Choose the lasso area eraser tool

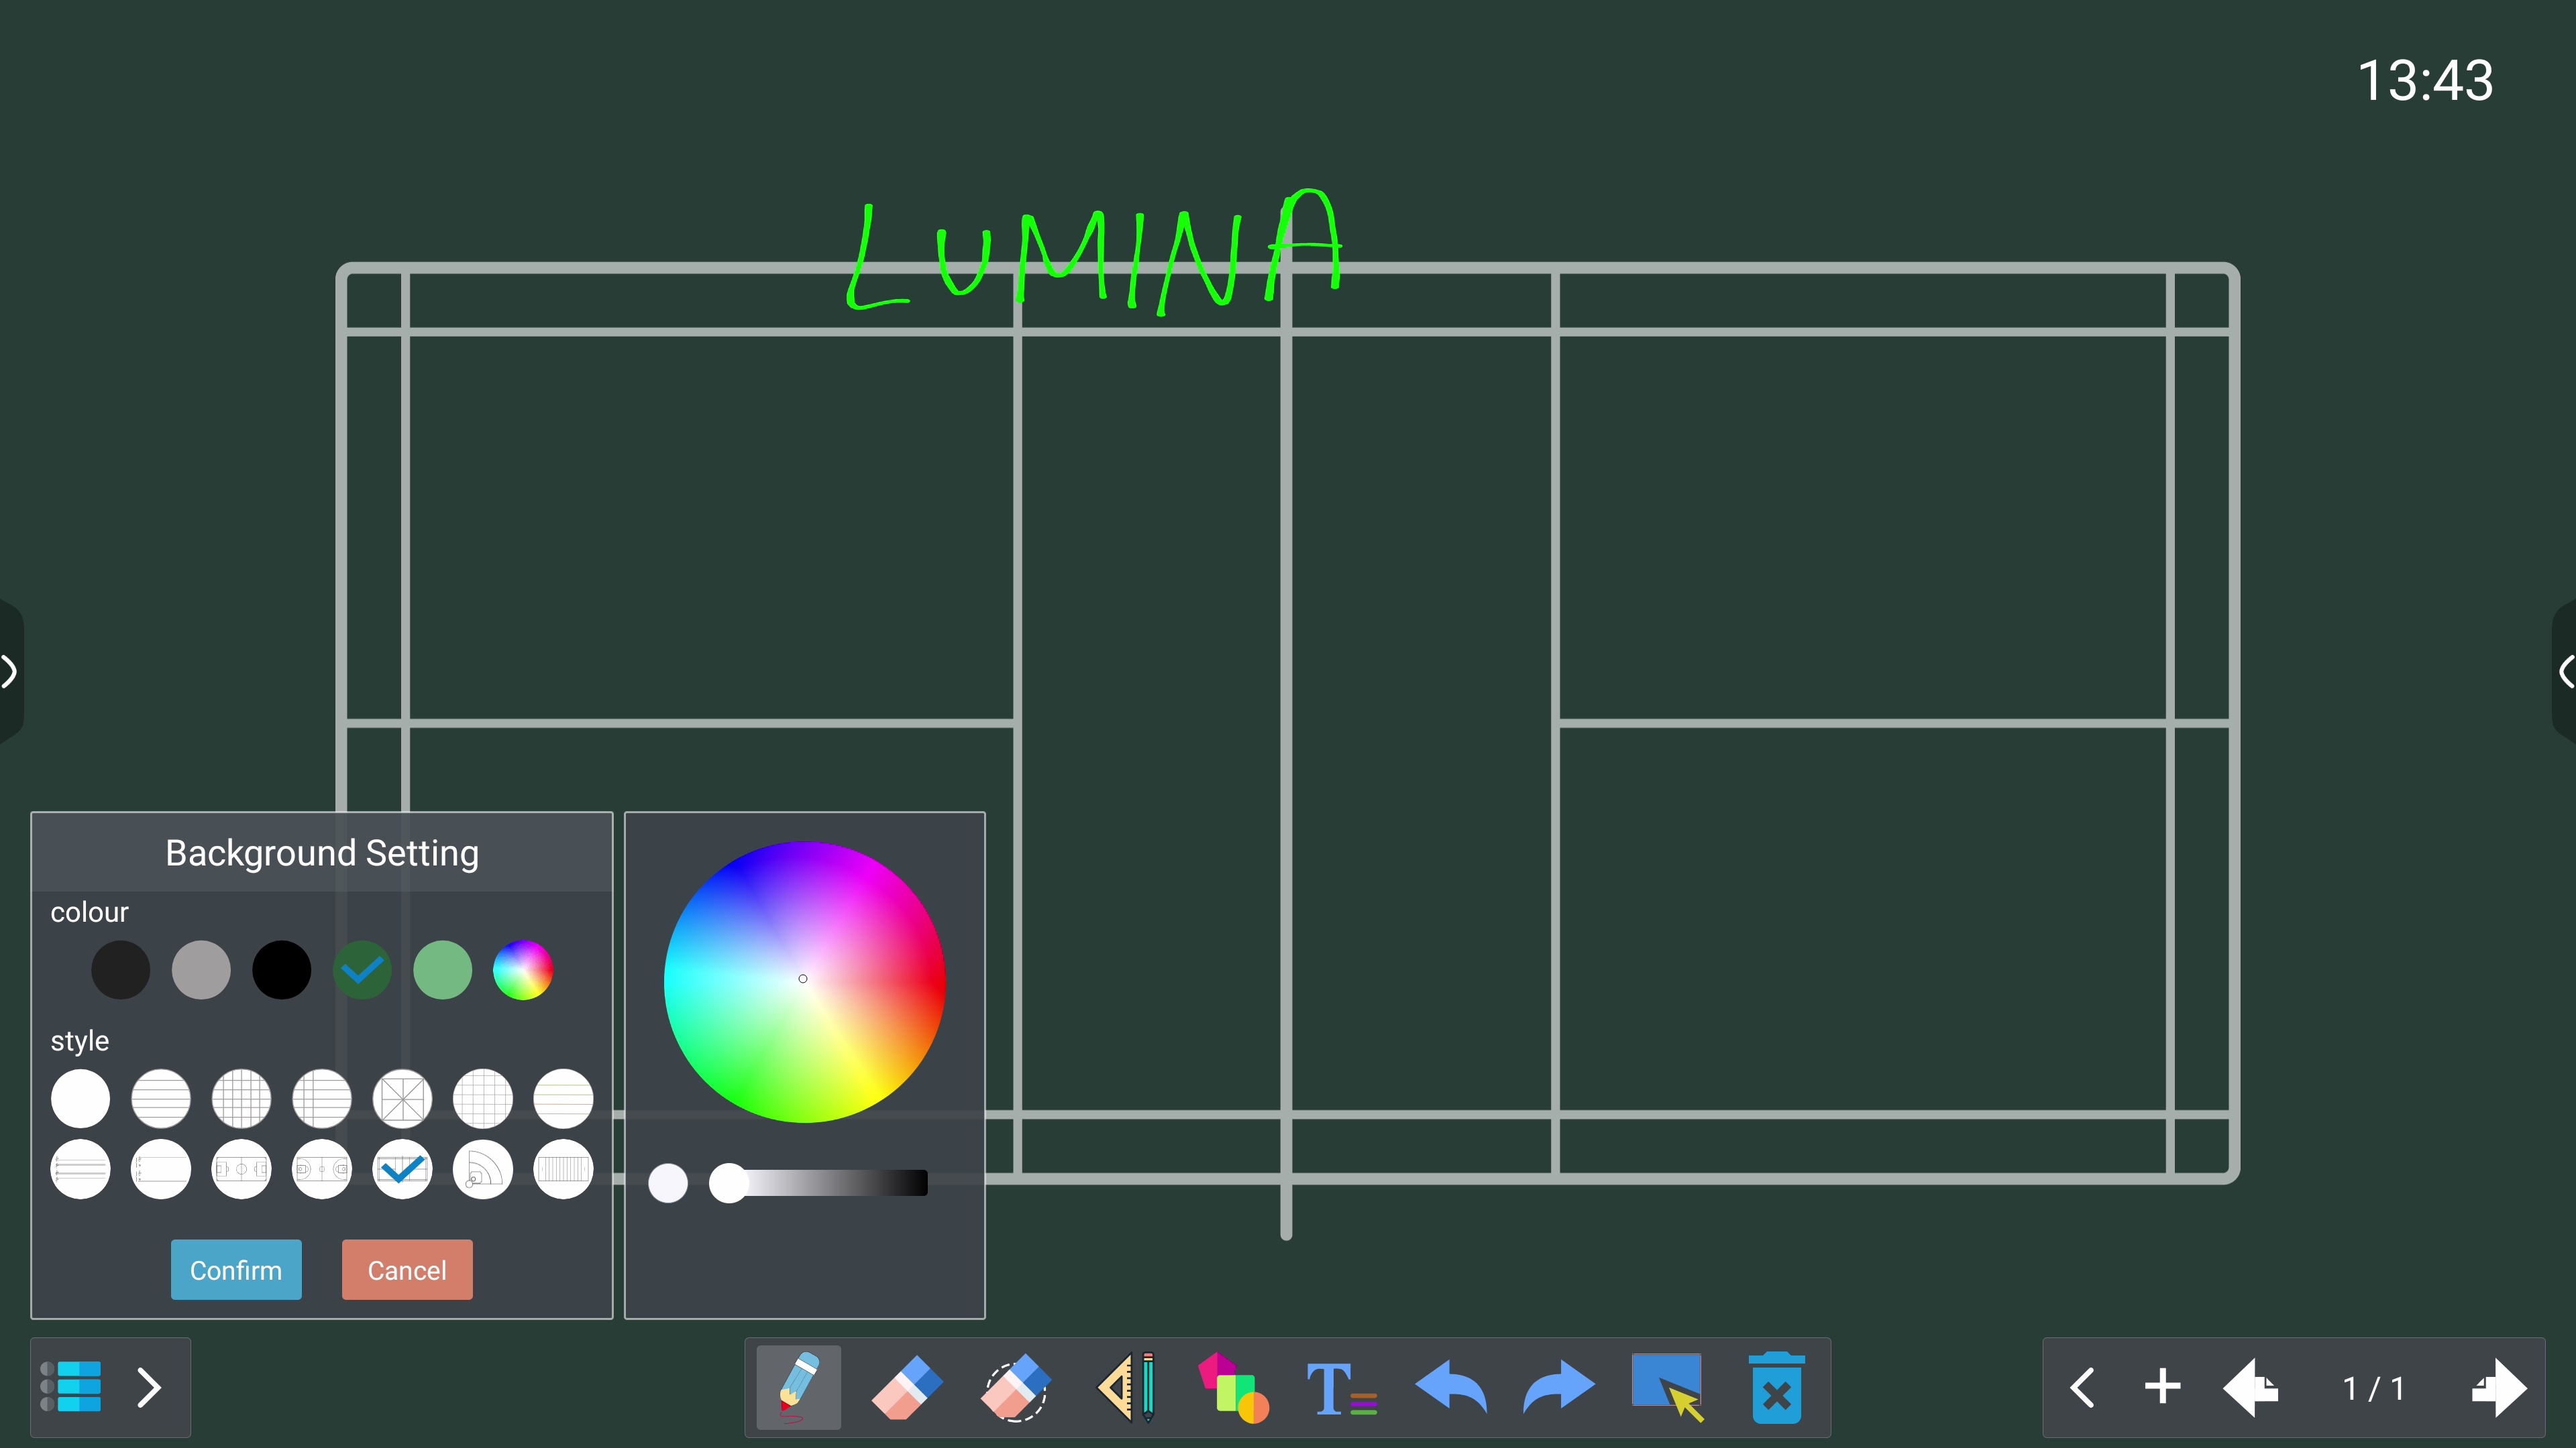click(x=1015, y=1387)
